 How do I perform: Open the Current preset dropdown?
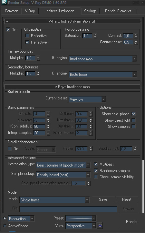click(x=87, y=99)
